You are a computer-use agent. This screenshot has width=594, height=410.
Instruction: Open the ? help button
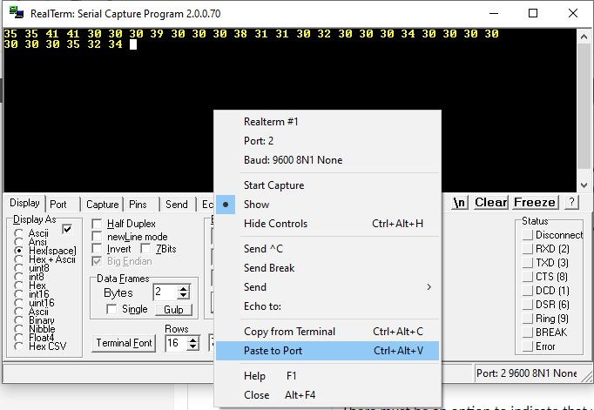[x=571, y=203]
